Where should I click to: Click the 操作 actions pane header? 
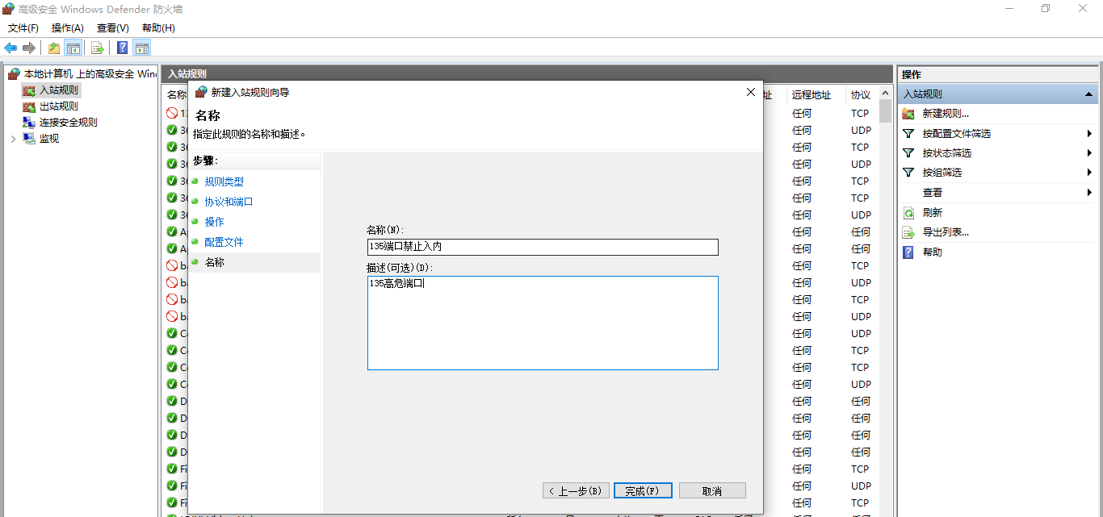[x=998, y=74]
